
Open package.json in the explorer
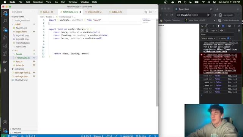coord(23,76)
